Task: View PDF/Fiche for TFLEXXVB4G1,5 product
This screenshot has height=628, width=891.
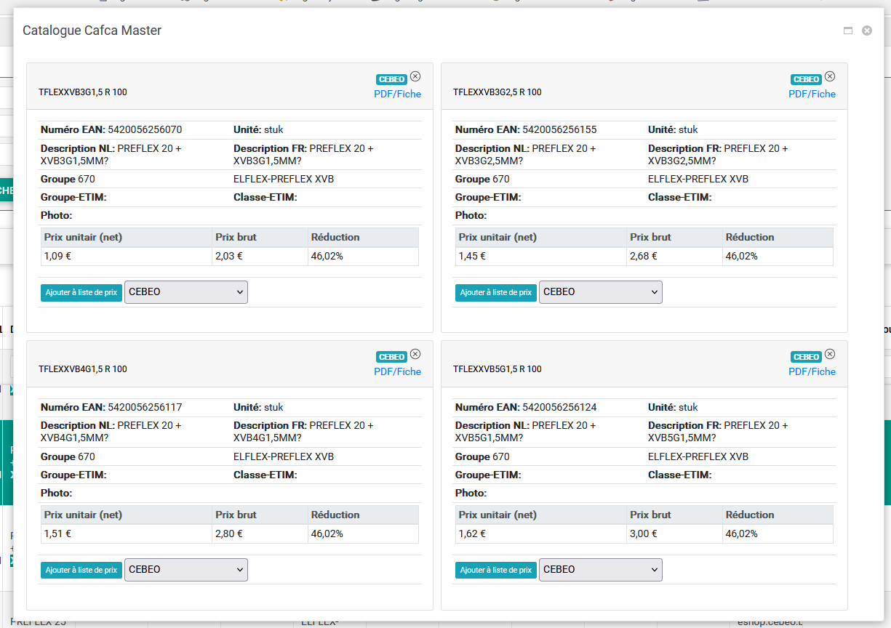Action: (397, 371)
